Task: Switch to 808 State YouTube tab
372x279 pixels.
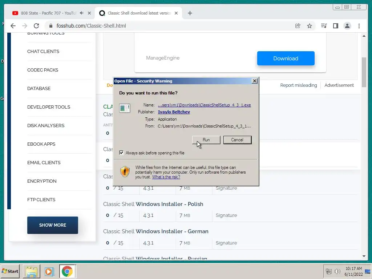Action: pos(48,13)
